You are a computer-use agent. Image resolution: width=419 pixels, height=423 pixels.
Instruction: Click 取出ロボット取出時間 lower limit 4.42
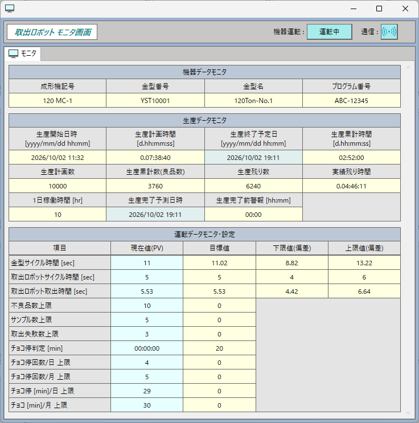[x=291, y=291]
